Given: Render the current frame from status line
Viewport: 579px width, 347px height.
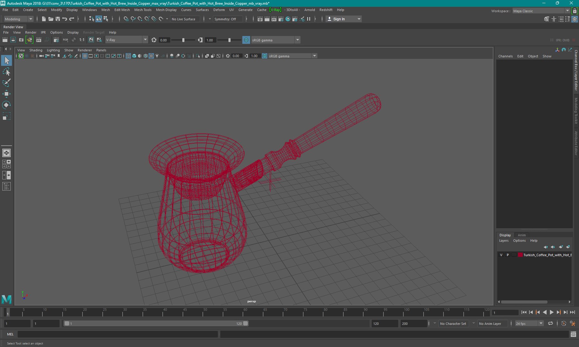Looking at the screenshot, I should [x=267, y=19].
